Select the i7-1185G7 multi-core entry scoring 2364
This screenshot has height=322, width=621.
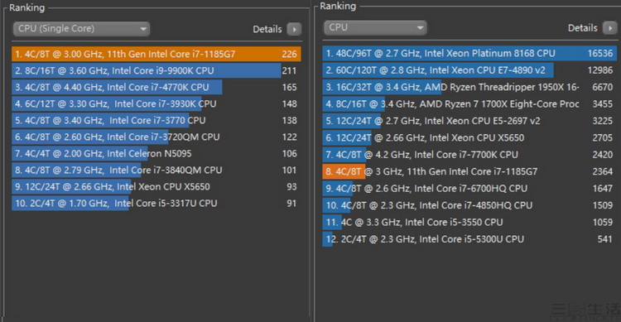pyautogui.click(x=469, y=171)
